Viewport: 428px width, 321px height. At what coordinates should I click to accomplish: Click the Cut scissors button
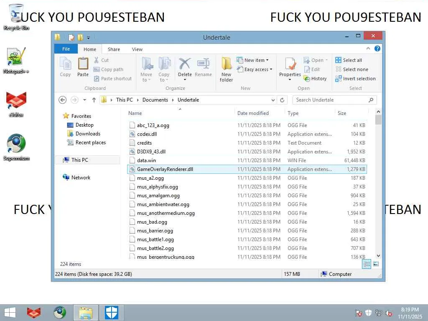click(101, 60)
